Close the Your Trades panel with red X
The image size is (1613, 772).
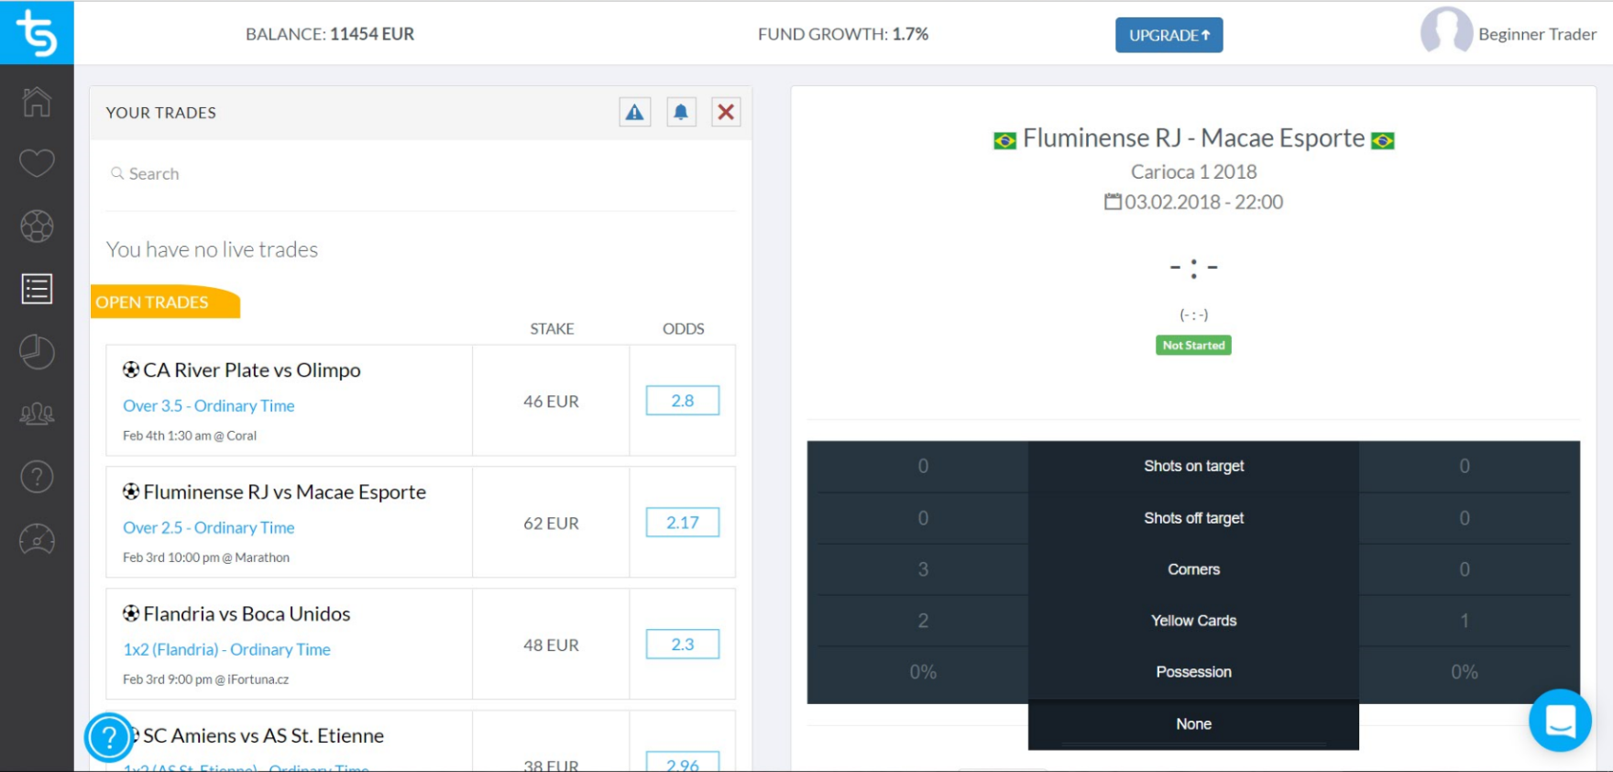[726, 112]
